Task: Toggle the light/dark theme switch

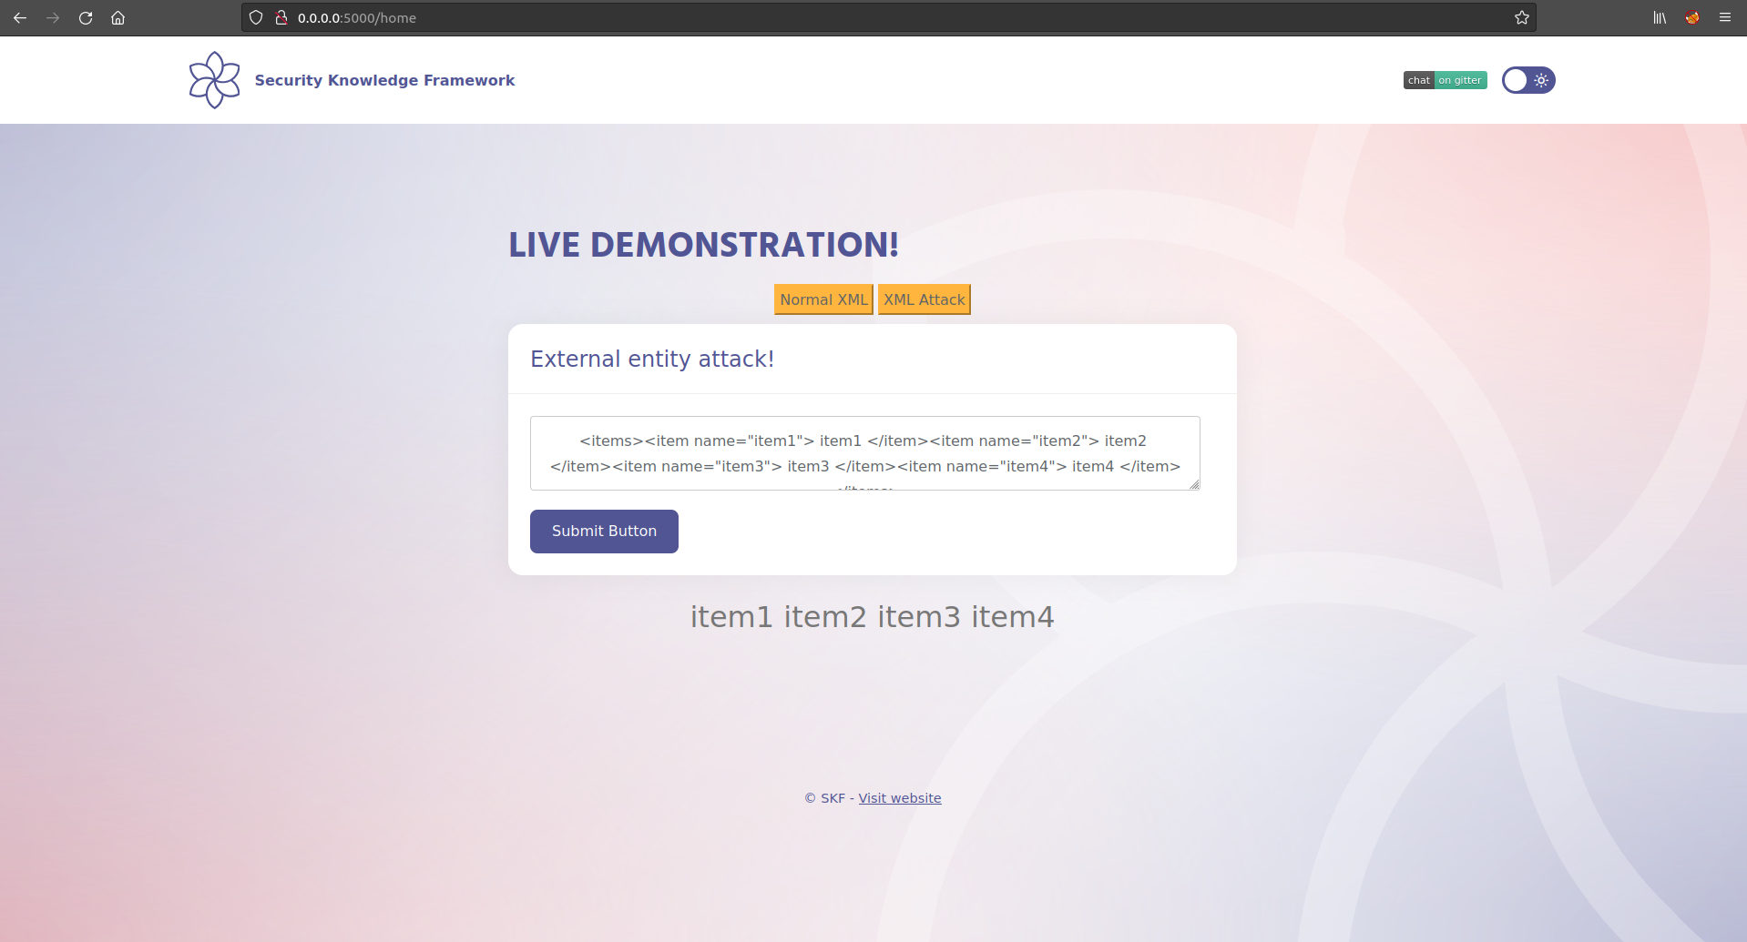Action: 1528,80
